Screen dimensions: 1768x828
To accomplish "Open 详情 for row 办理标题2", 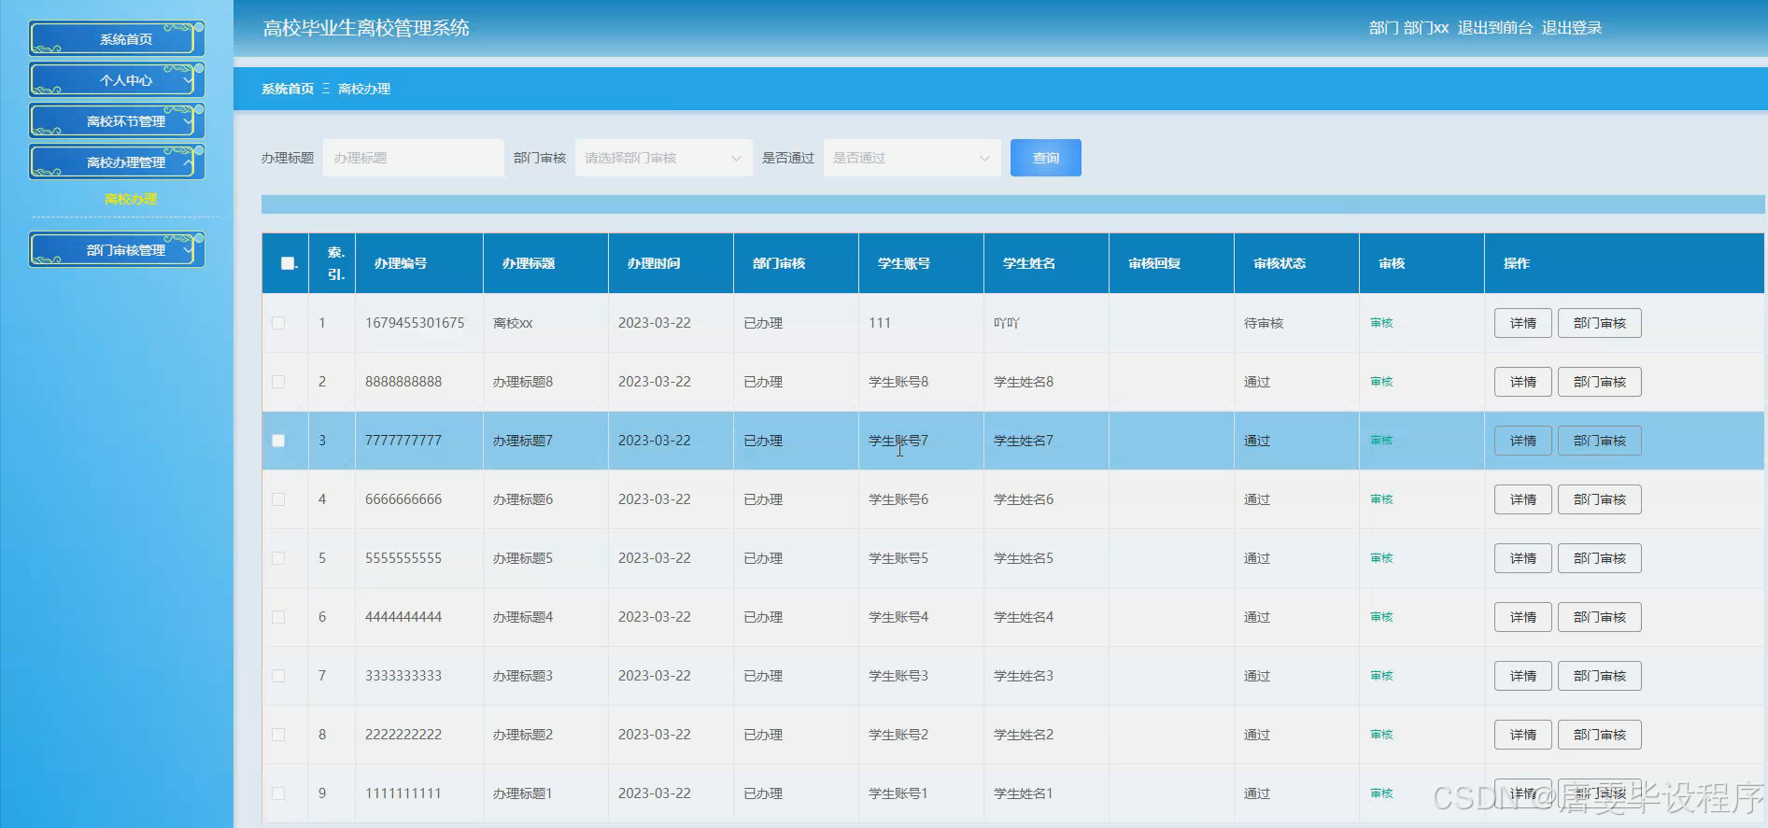I will click(1523, 735).
